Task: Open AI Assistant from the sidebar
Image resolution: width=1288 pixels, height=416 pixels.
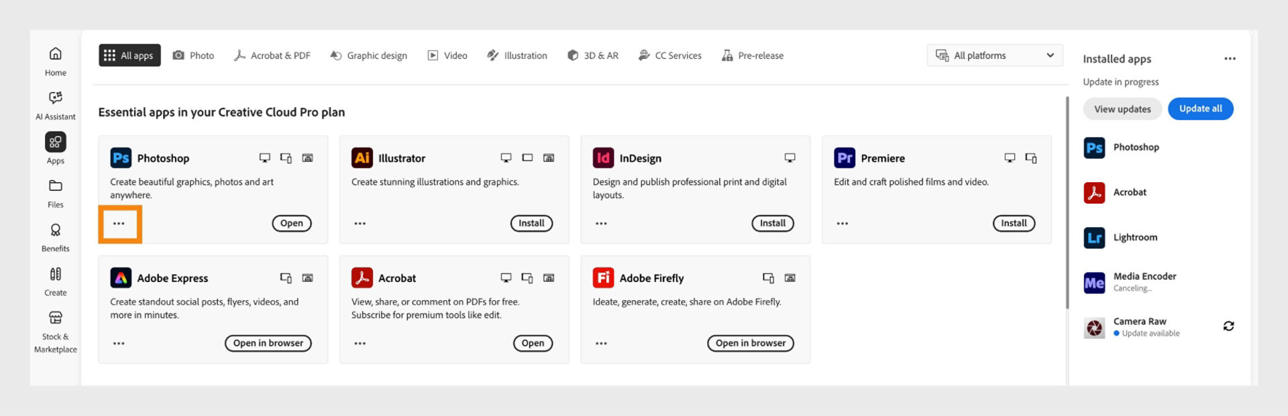Action: tap(56, 106)
